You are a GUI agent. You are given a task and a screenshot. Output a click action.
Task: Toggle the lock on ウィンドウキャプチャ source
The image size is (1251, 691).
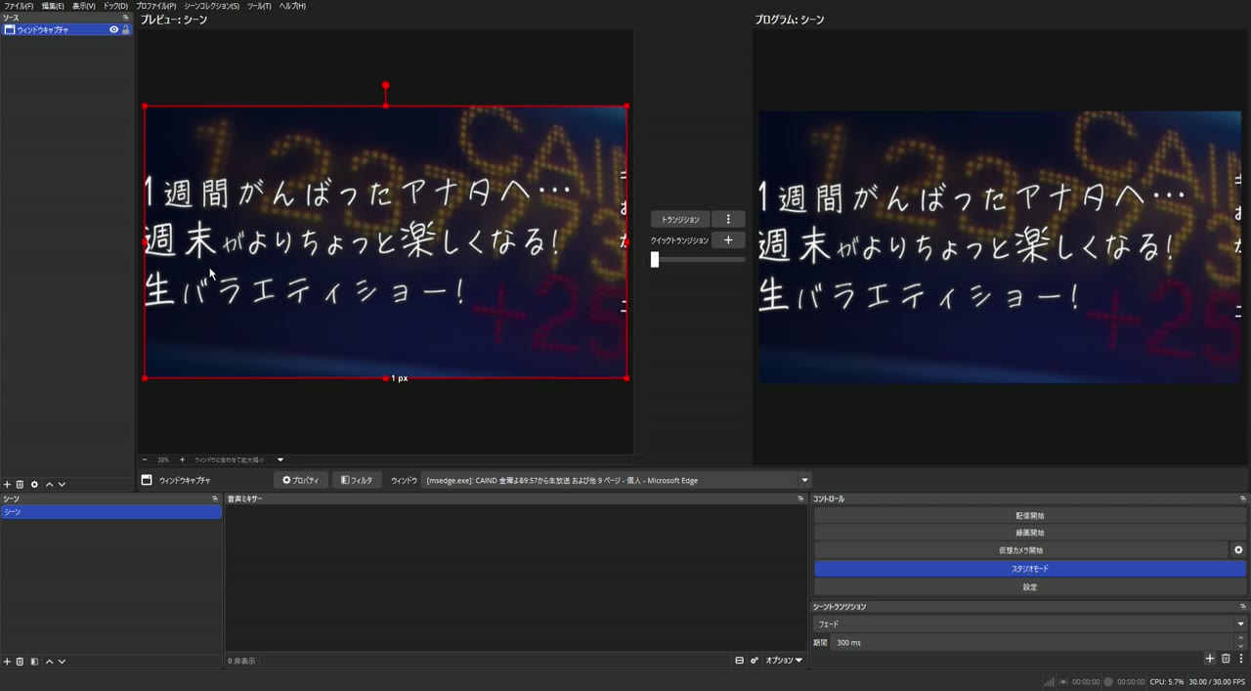[x=125, y=30]
